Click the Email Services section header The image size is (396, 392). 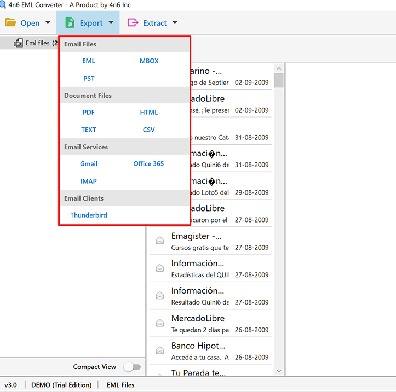[x=124, y=147]
